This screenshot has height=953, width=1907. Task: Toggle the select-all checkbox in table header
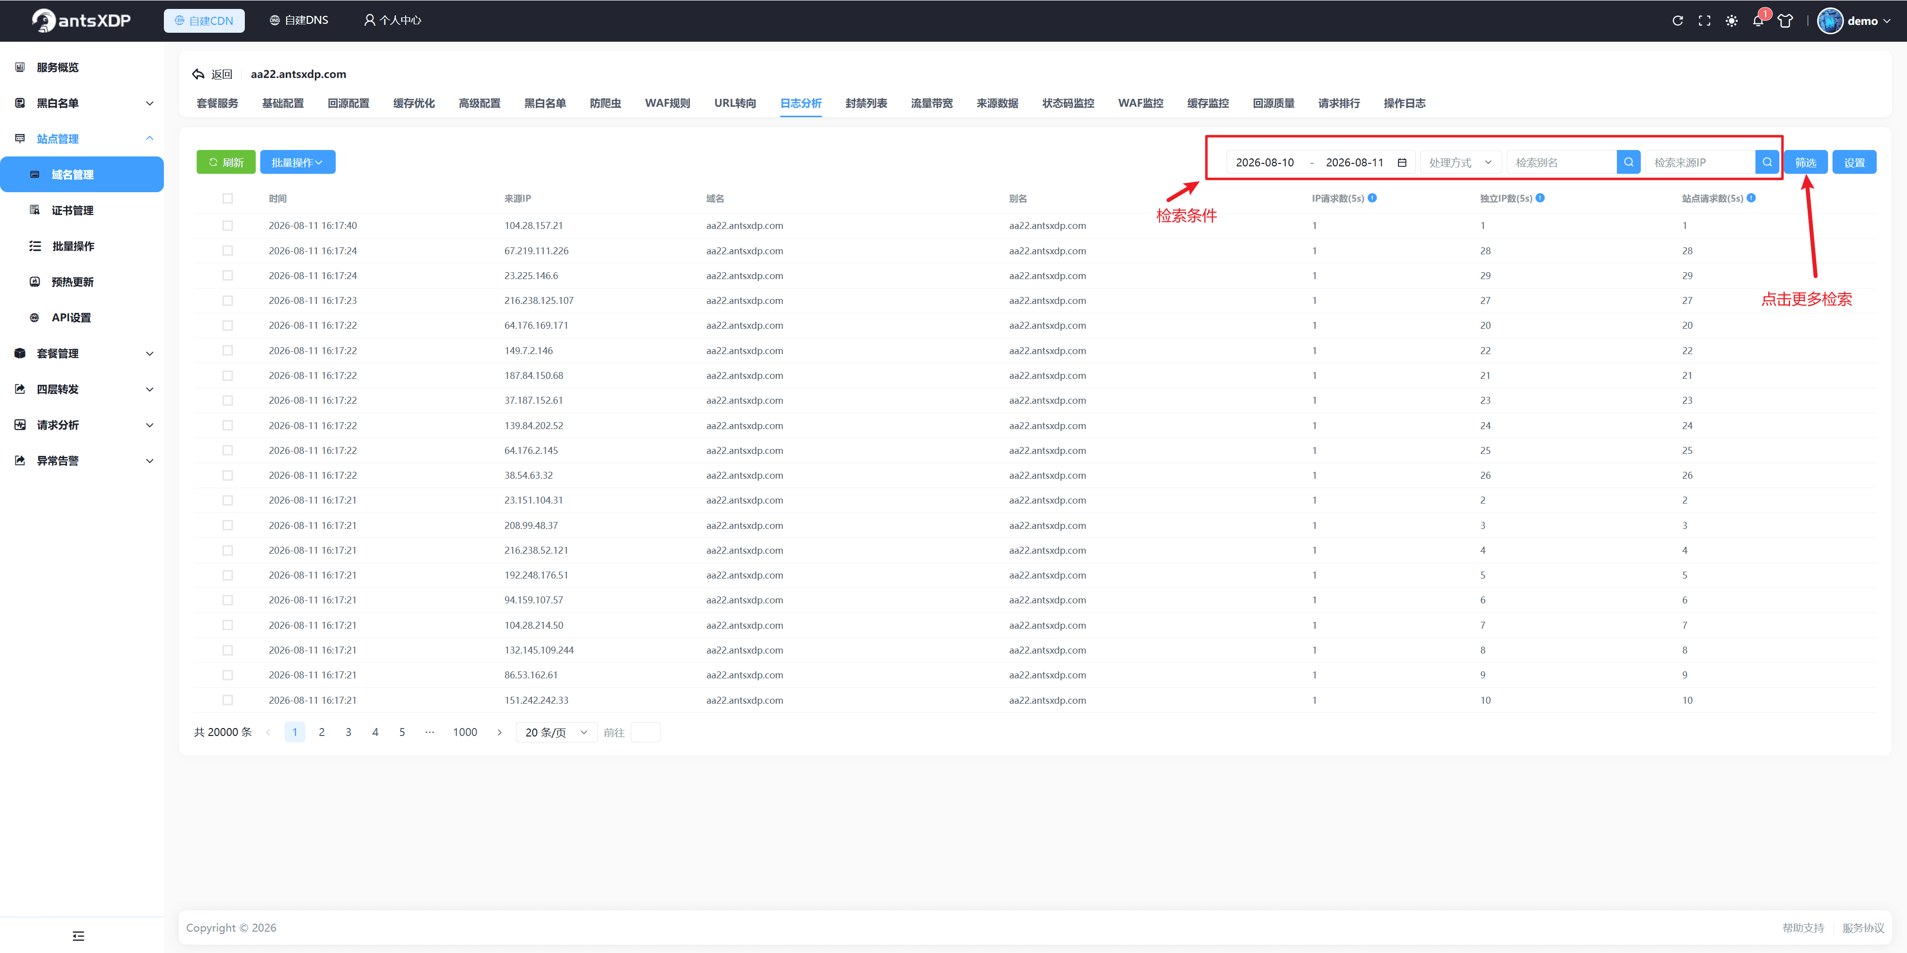[227, 199]
